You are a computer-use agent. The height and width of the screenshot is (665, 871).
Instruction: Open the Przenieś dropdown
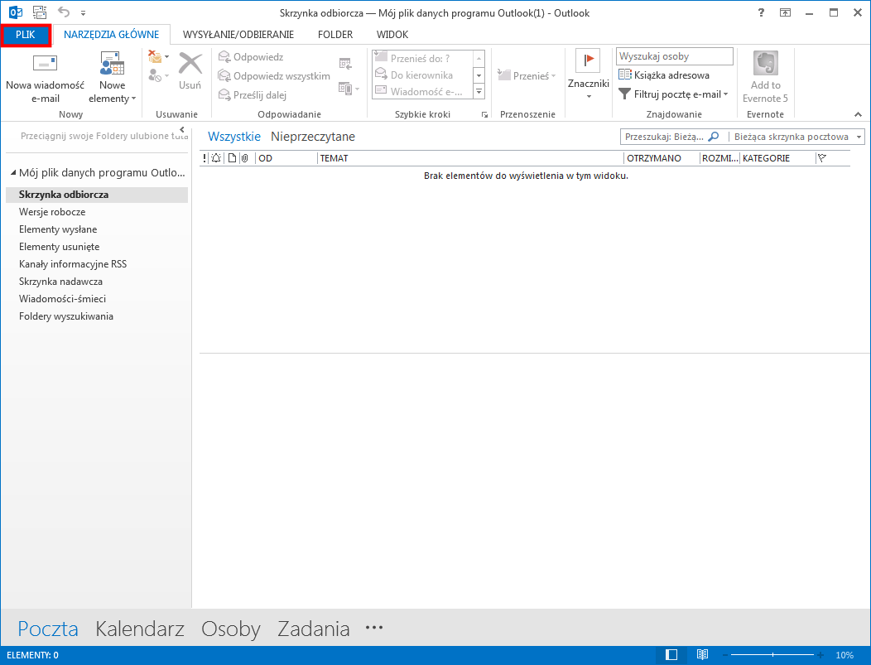(x=526, y=75)
